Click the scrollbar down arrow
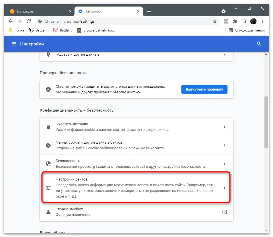This screenshot has height=237, width=273. click(x=266, y=230)
